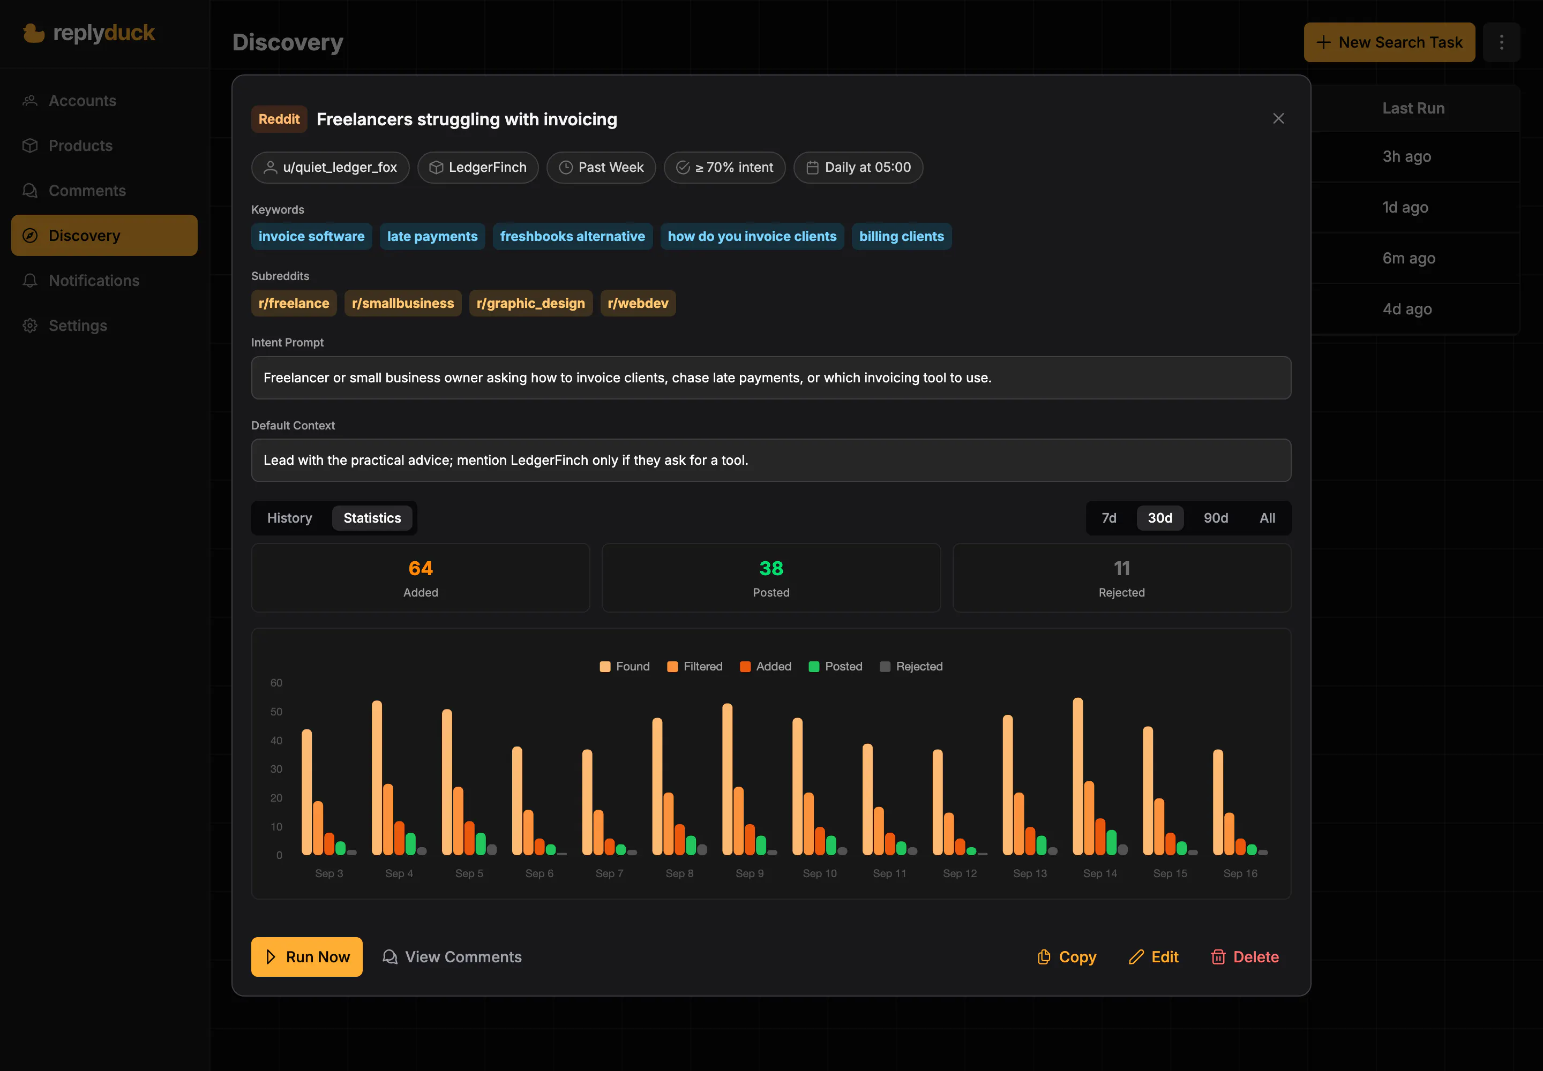The image size is (1543, 1071).
Task: Click the calendar icon beside Daily at 05:00
Action: pyautogui.click(x=812, y=168)
